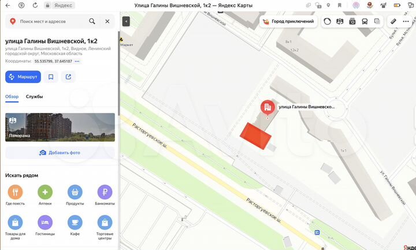The image size is (416, 250).
Task: Open Alice assistant purple icon in browser bar
Action: pyautogui.click(x=356, y=5)
